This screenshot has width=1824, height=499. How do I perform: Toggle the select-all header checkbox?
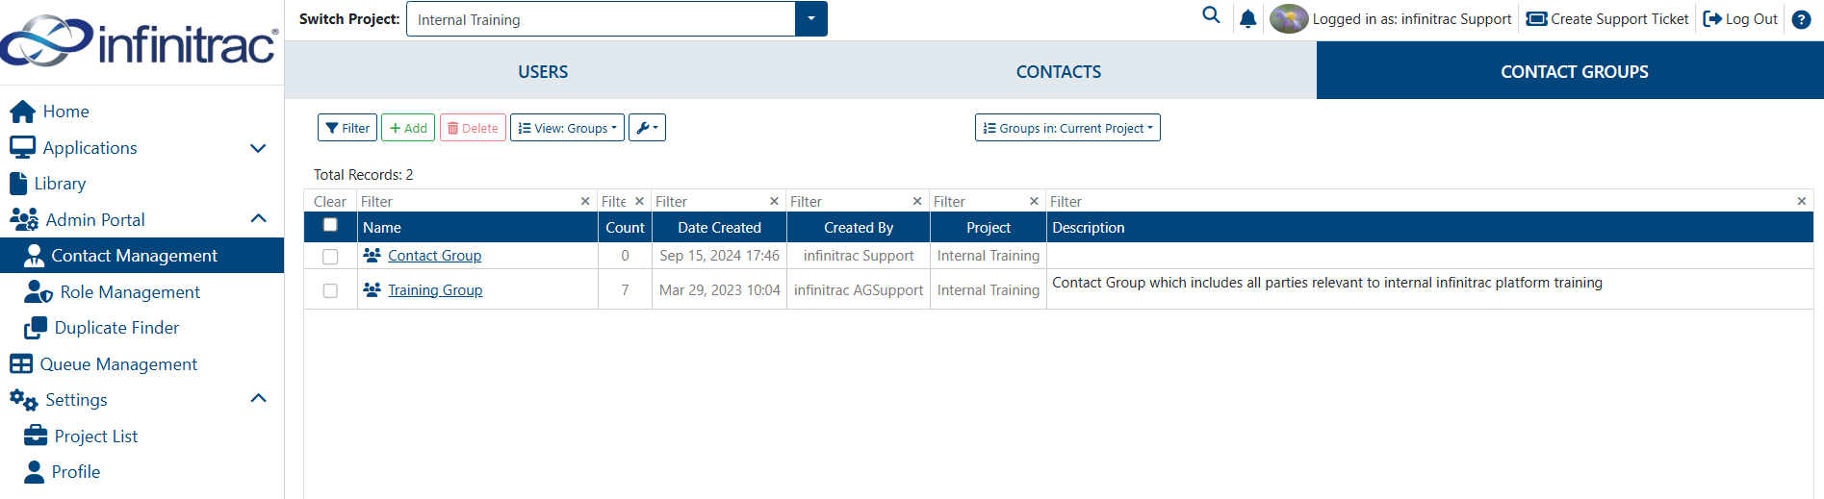tap(330, 225)
